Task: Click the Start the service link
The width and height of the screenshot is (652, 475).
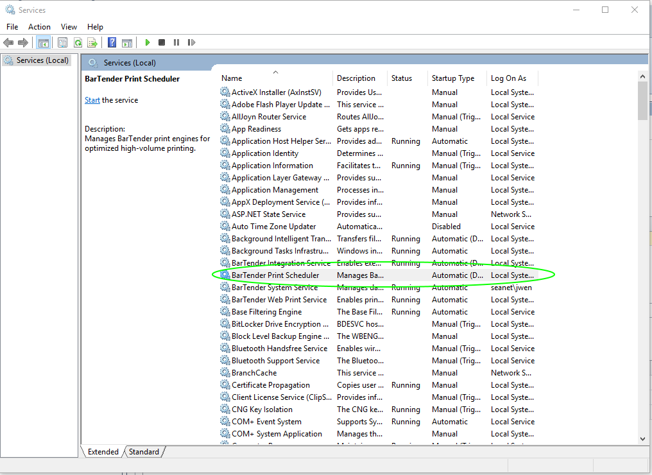Action: point(92,100)
